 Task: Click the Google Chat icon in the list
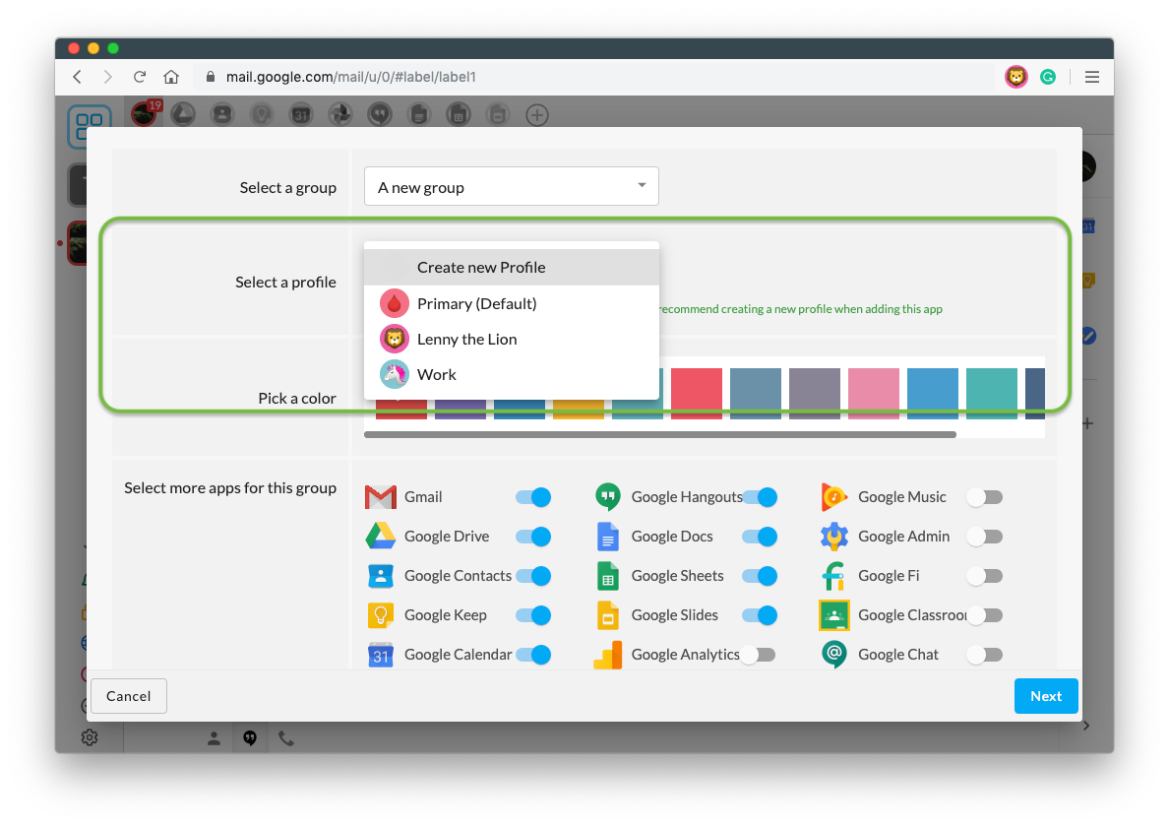point(834,655)
